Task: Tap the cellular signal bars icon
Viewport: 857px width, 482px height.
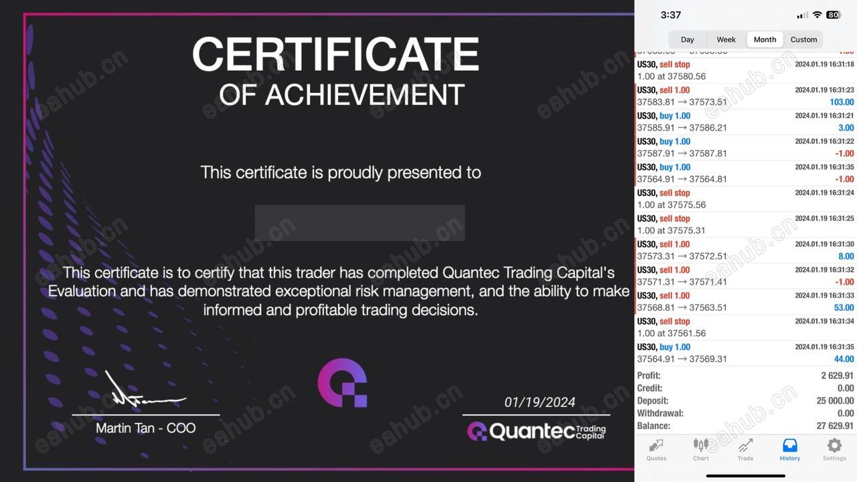Action: (x=802, y=15)
